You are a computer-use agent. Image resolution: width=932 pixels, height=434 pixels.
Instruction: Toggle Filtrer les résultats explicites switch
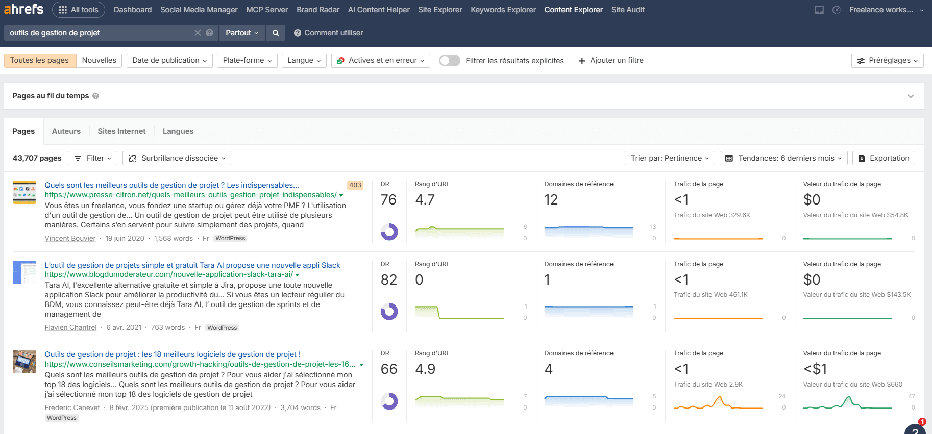click(x=450, y=60)
